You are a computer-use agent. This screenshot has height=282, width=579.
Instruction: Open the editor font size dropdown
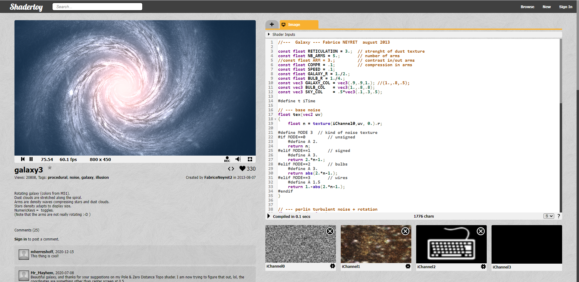coord(548,216)
